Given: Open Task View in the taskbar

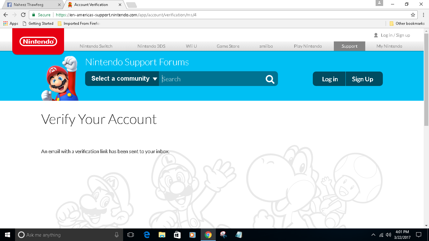Looking at the screenshot, I should 131,235.
